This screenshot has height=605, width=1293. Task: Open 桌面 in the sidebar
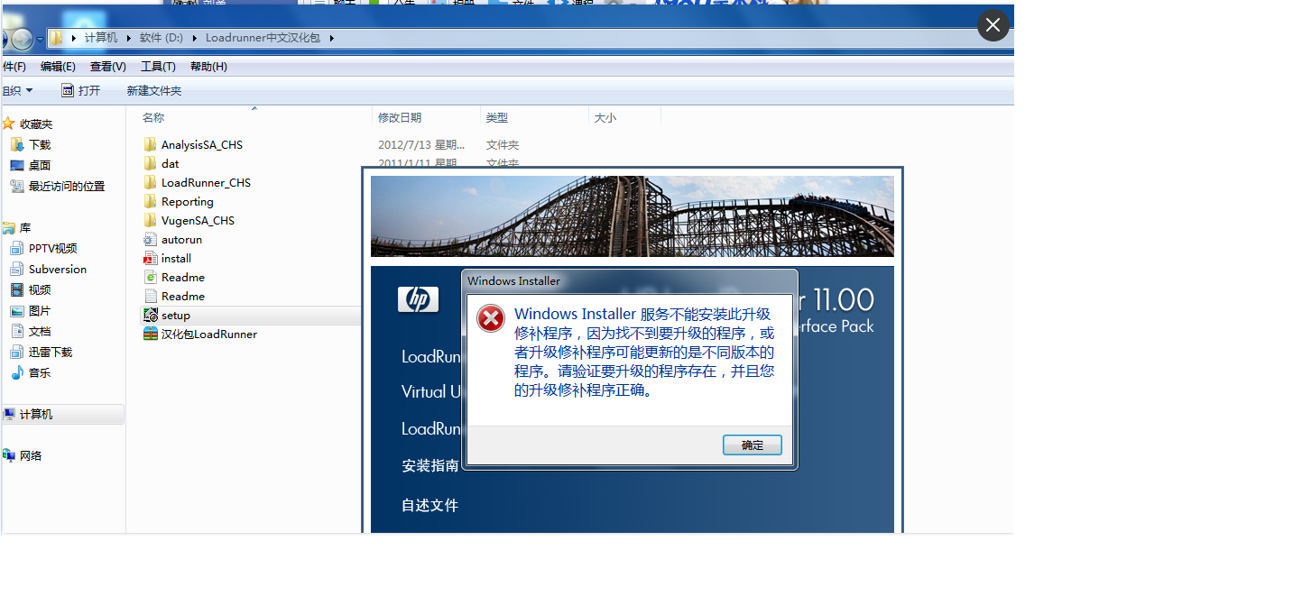40,165
